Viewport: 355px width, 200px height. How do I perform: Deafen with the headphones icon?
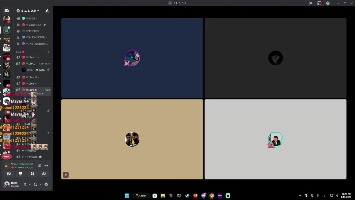(x=35, y=184)
